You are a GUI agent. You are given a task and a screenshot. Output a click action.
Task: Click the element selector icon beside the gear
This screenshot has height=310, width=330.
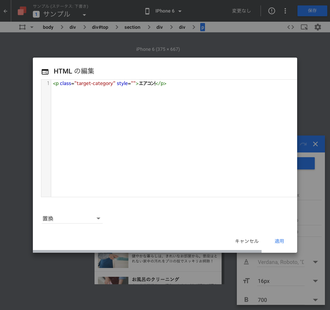tap(304, 27)
